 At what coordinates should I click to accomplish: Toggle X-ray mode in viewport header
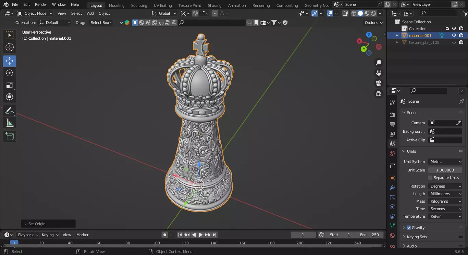pyautogui.click(x=345, y=13)
